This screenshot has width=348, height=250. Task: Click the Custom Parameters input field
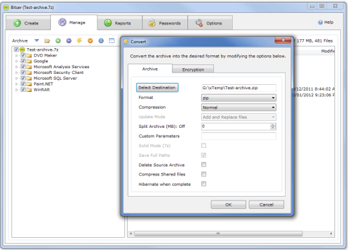coord(238,136)
